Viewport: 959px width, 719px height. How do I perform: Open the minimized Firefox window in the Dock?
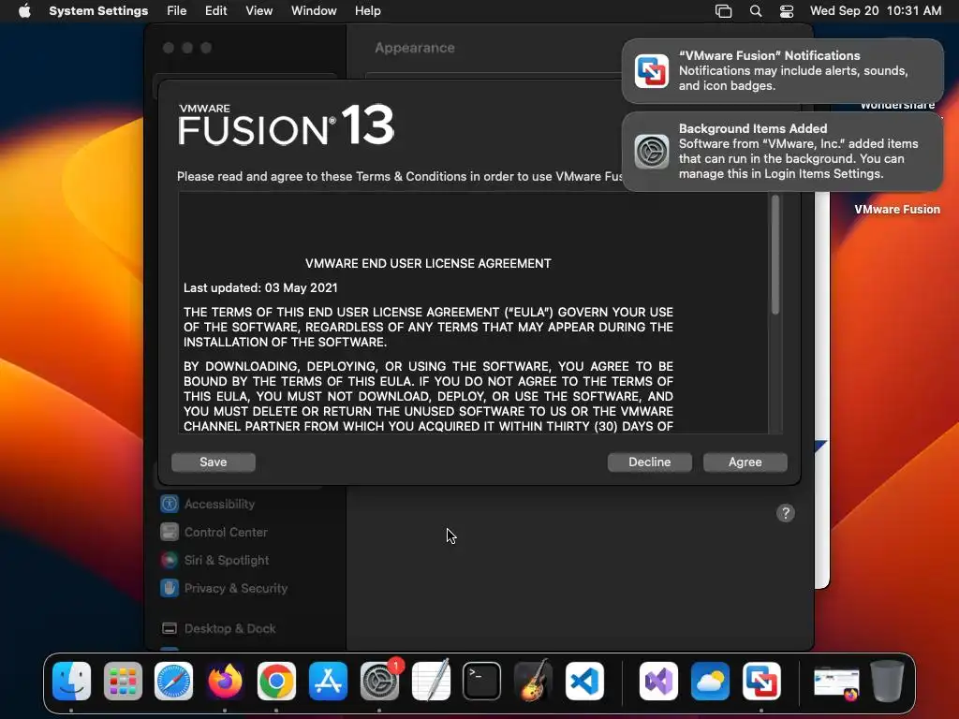click(x=836, y=682)
